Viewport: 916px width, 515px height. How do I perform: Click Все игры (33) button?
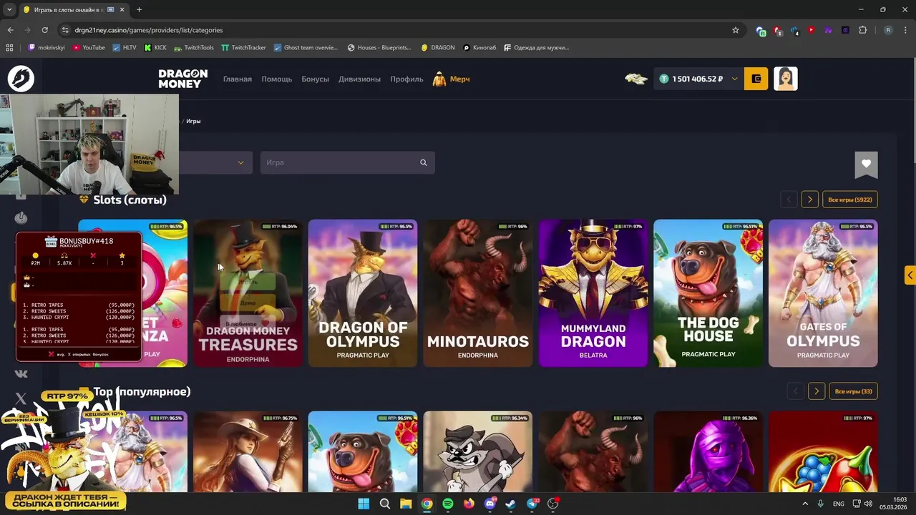click(x=854, y=391)
